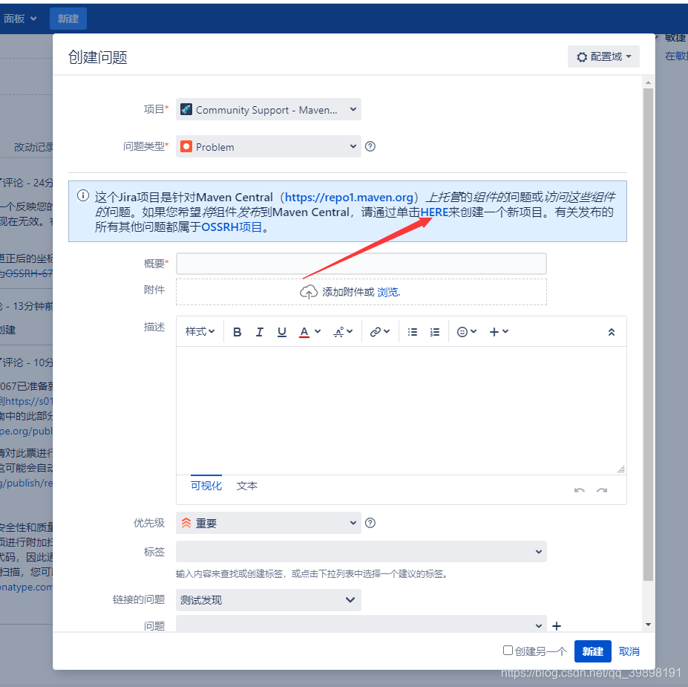Screen dimensions: 688x687
Task: Insert a bulleted list
Action: point(413,332)
